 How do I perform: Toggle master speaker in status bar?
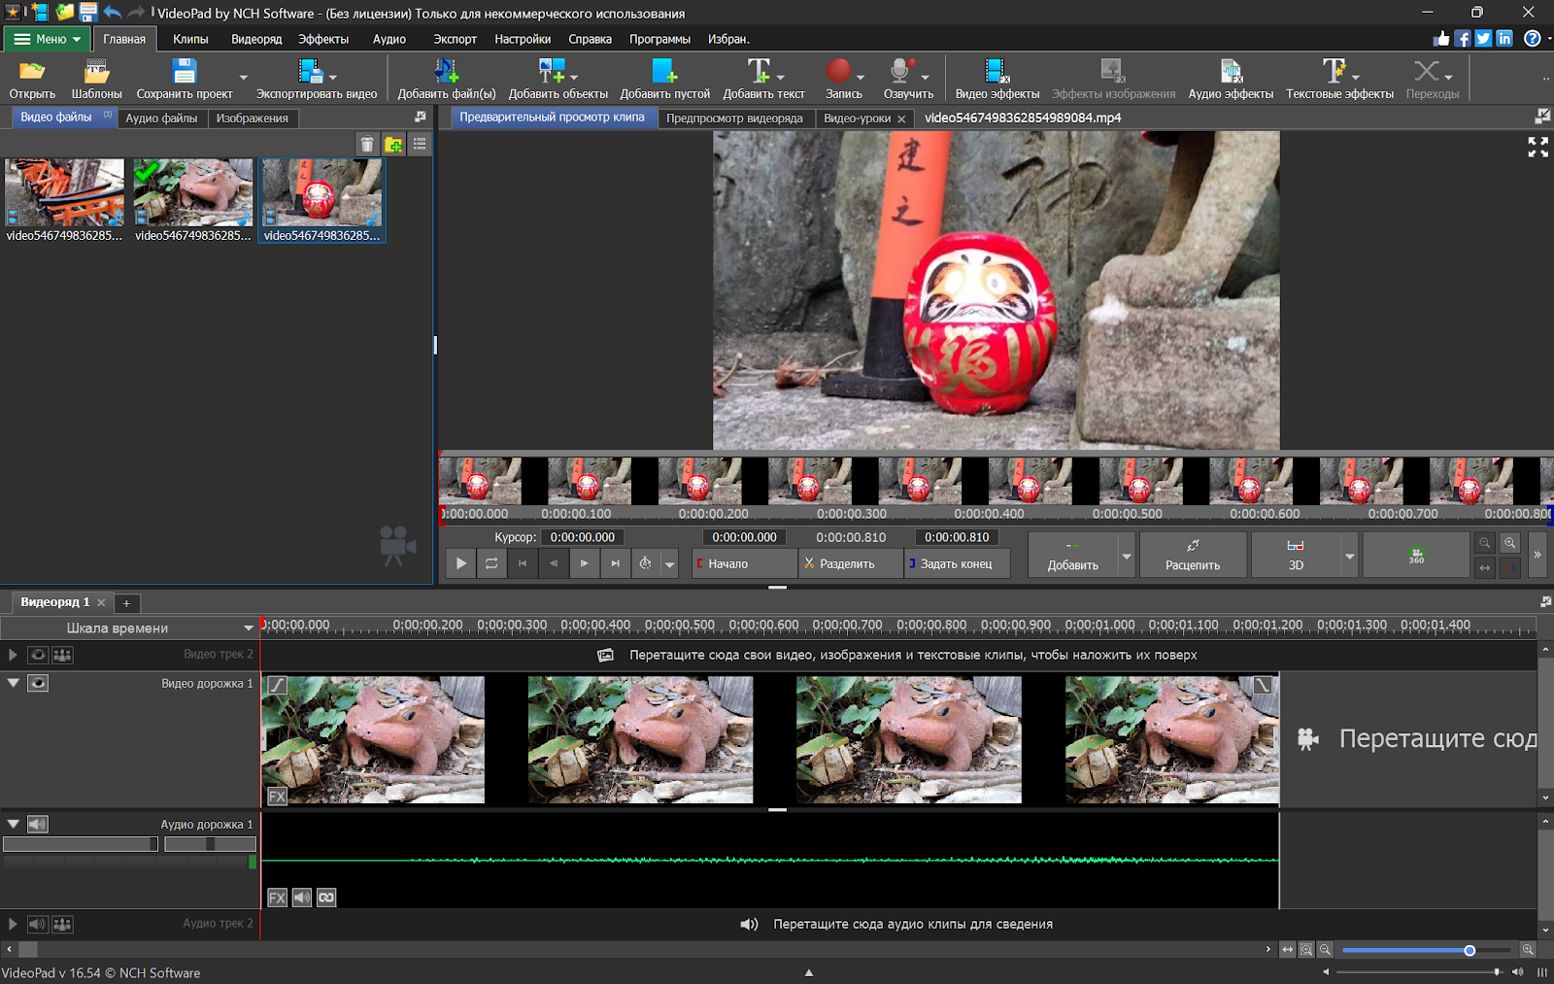[x=1517, y=971]
